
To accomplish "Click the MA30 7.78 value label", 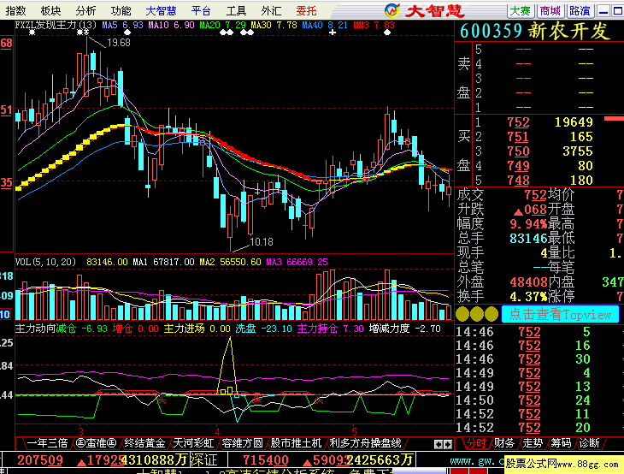I will [274, 25].
